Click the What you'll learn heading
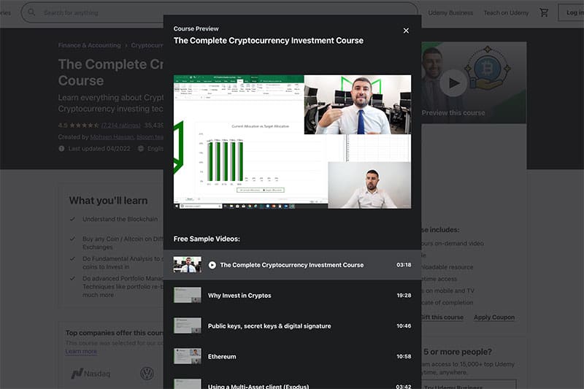Viewport: 584px width, 389px height. point(108,201)
